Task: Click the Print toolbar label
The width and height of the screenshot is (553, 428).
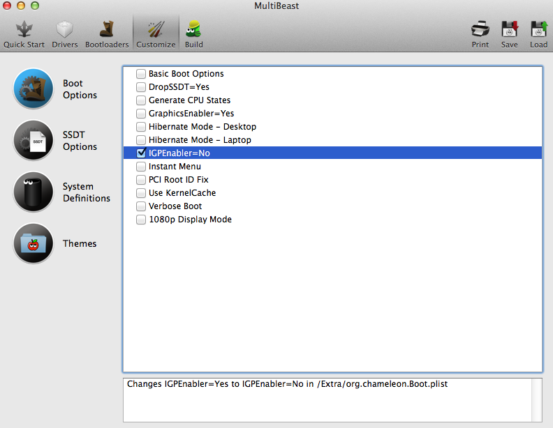Action: (x=480, y=45)
